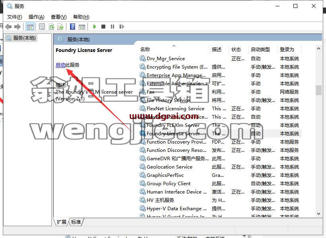Select the Human Interface Device service row
This screenshot has height=238, width=326.
pos(220,192)
